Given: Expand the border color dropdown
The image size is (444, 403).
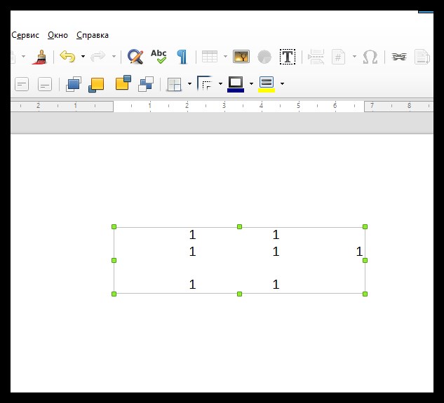Looking at the screenshot, I should pyautogui.click(x=251, y=83).
